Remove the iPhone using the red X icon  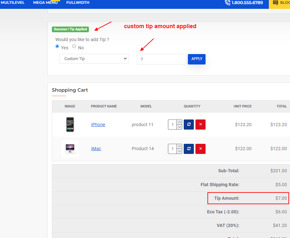pos(200,124)
